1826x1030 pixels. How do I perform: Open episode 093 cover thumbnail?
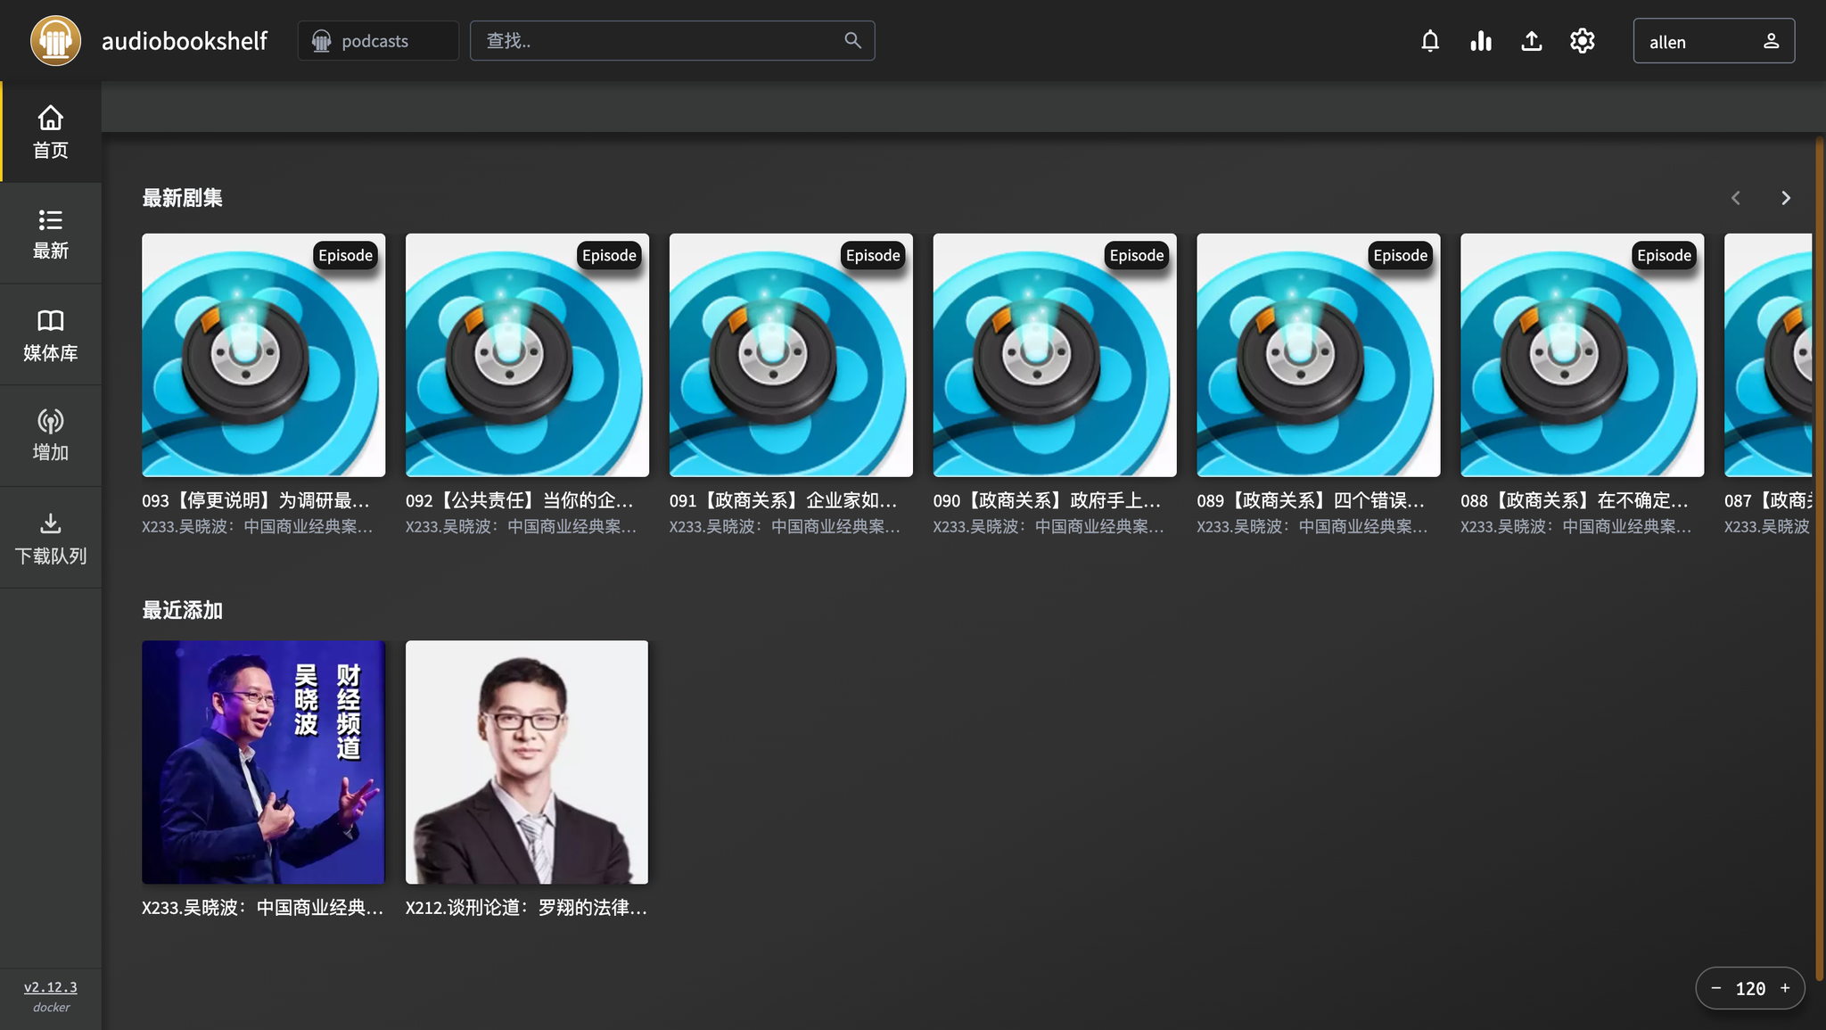click(264, 355)
